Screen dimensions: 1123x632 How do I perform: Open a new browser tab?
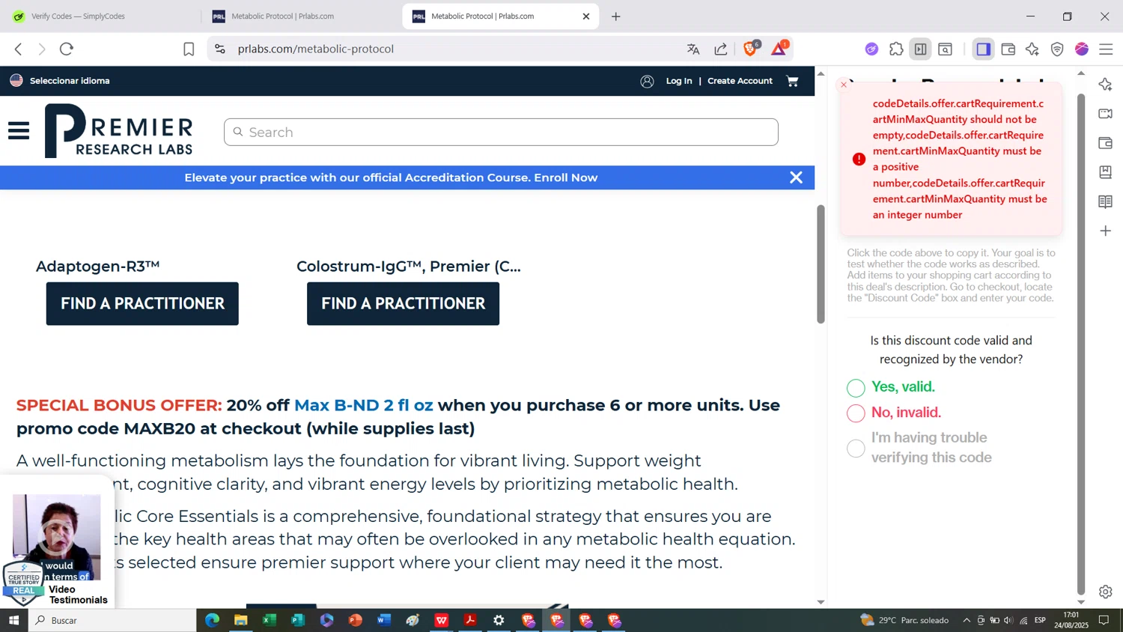[x=616, y=16]
